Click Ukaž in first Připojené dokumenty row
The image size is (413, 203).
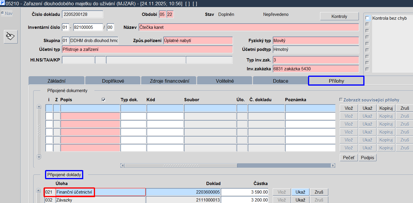(x=367, y=108)
